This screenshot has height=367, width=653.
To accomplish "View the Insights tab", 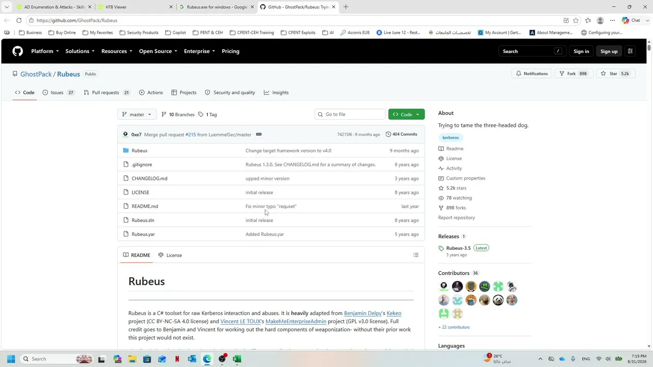I will pyautogui.click(x=276, y=93).
